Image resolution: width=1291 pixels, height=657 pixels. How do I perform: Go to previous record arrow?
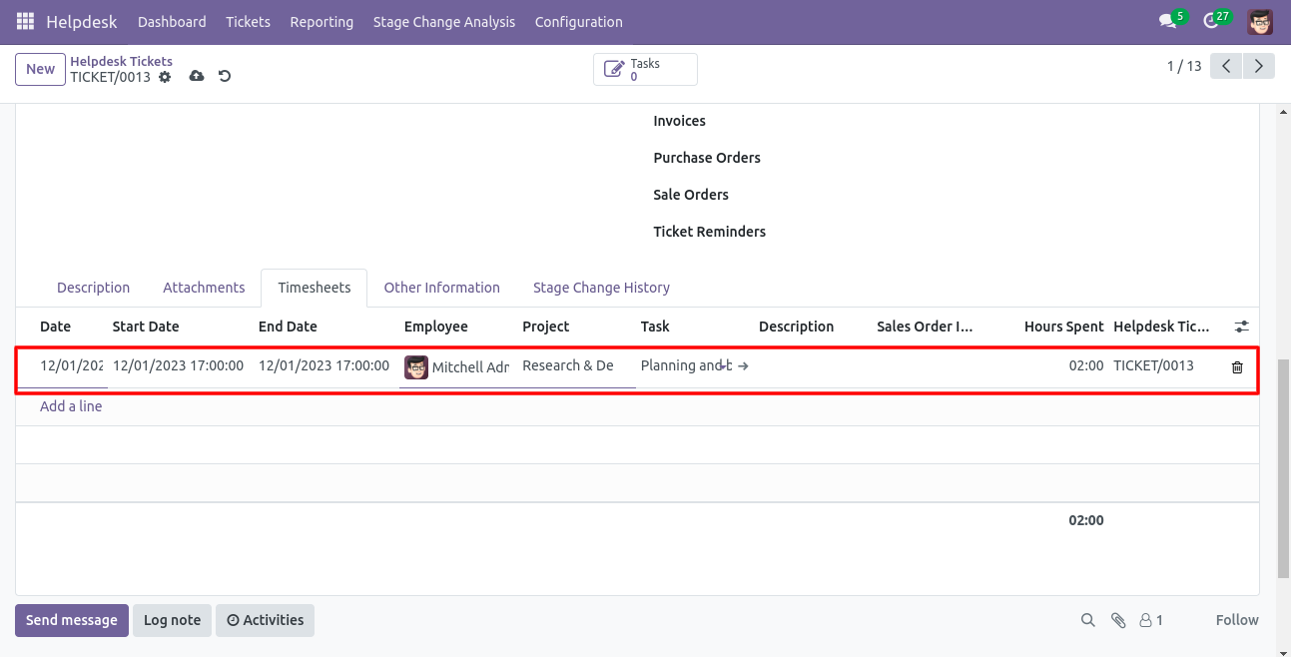click(x=1226, y=66)
